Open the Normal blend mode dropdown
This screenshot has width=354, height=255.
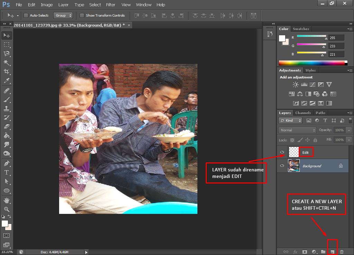click(297, 130)
